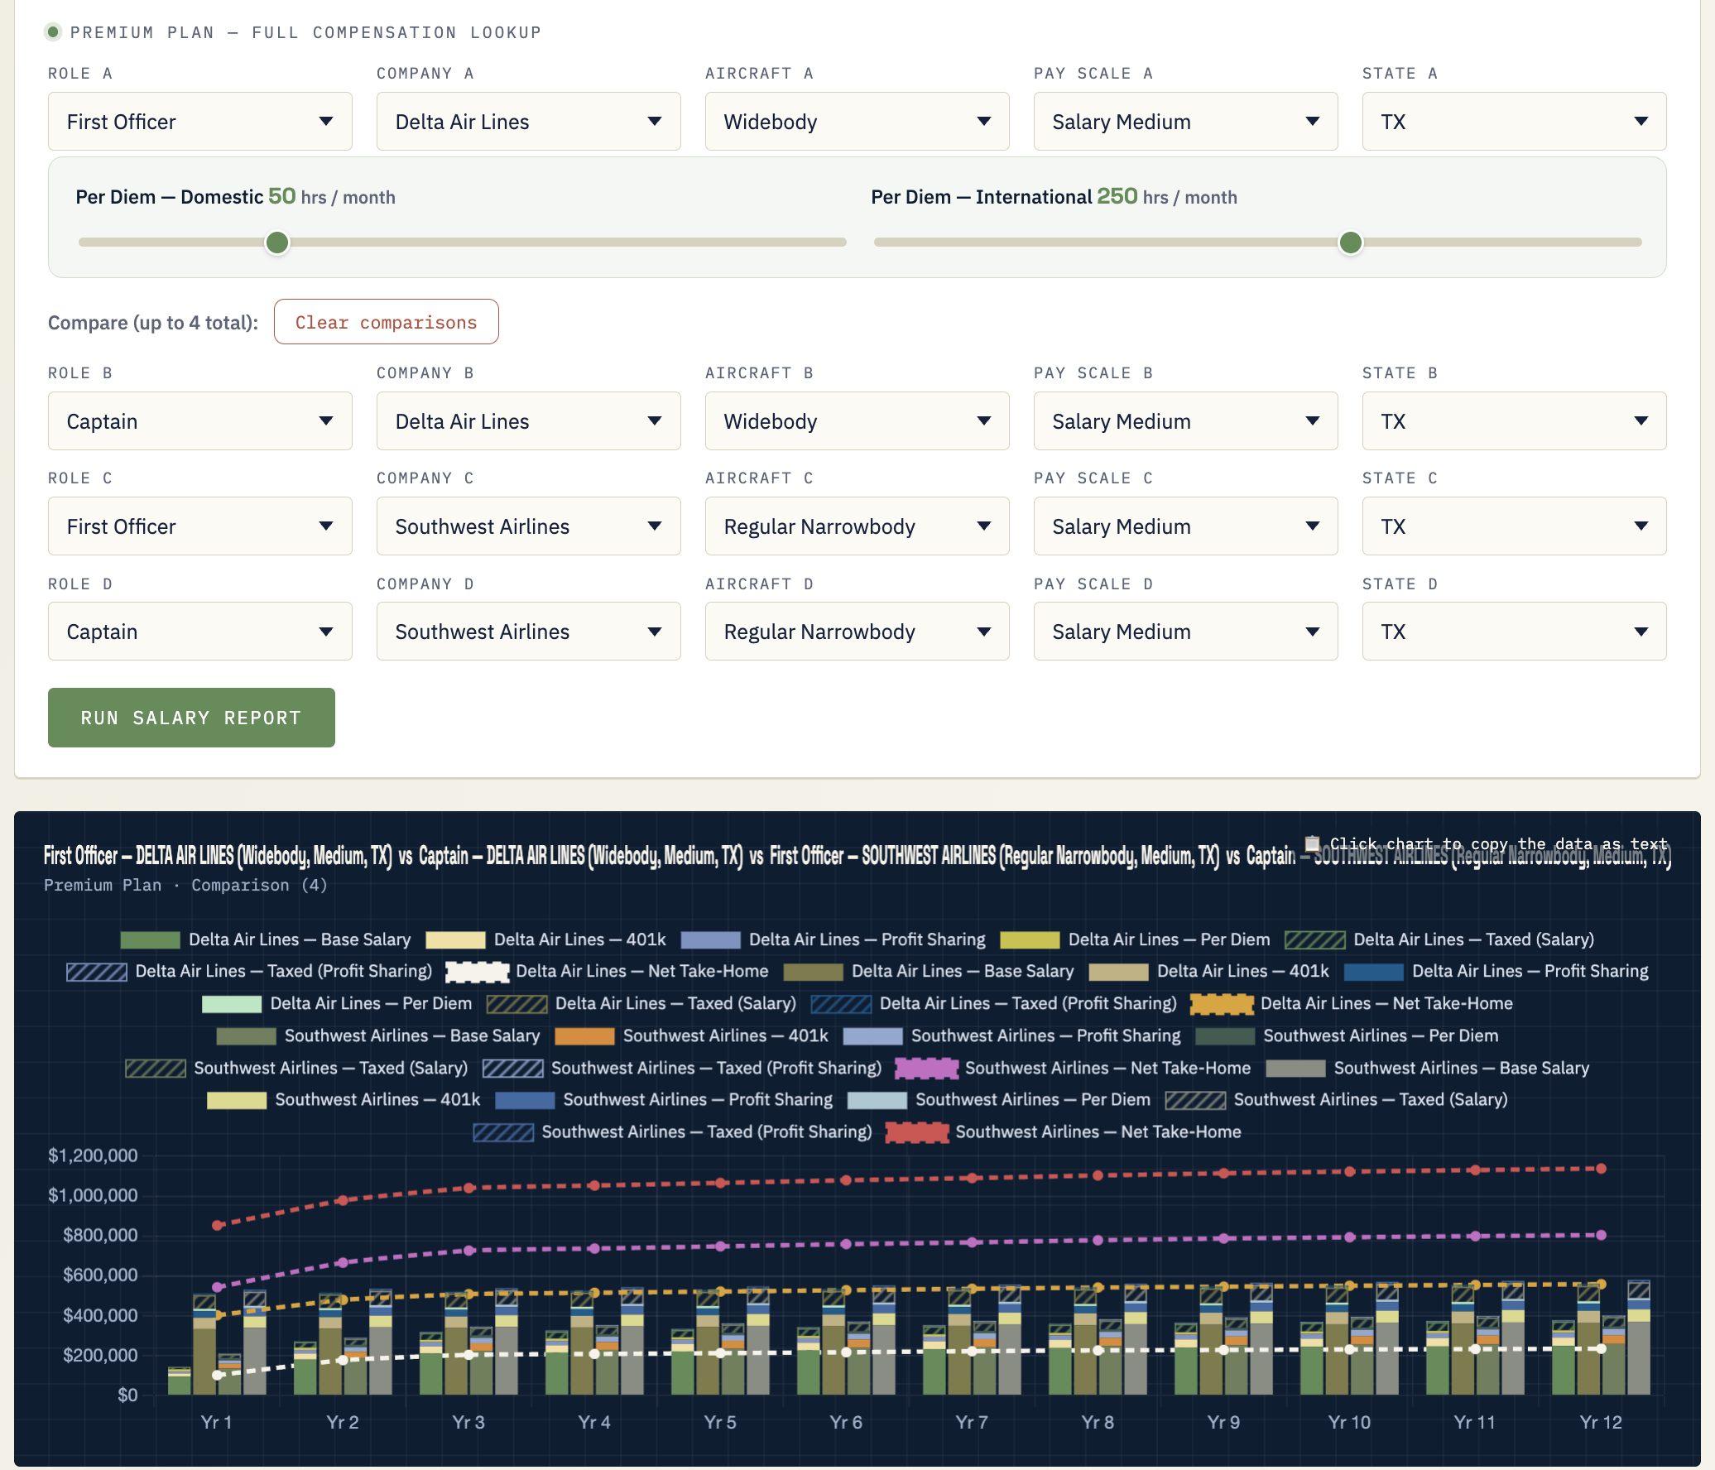Open the Pay Scale B dropdown
The height and width of the screenshot is (1470, 1715).
1186,421
